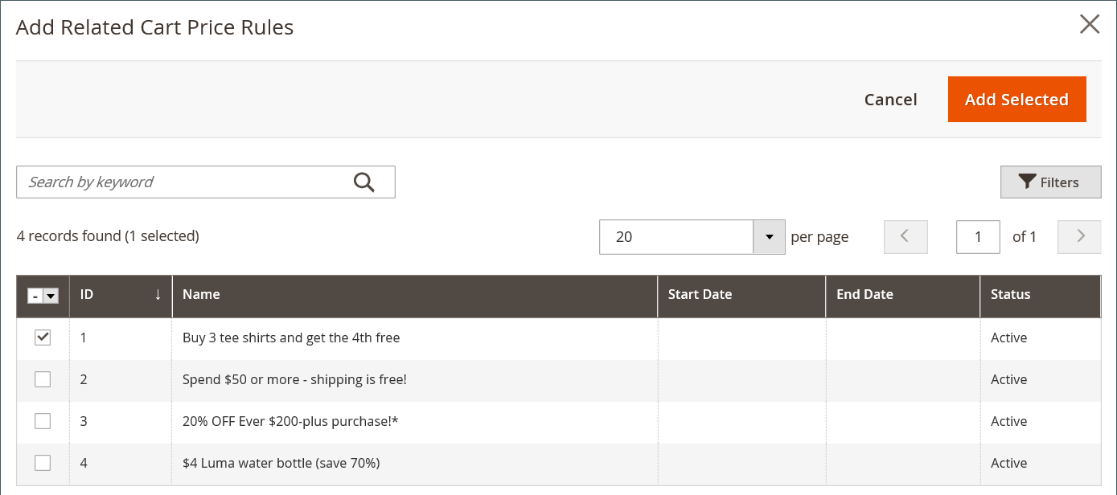
Task: Sort by the Start Date column header
Action: coord(700,294)
